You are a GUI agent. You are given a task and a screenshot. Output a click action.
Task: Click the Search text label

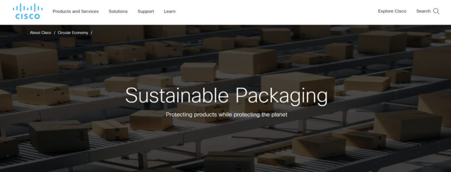pyautogui.click(x=423, y=11)
